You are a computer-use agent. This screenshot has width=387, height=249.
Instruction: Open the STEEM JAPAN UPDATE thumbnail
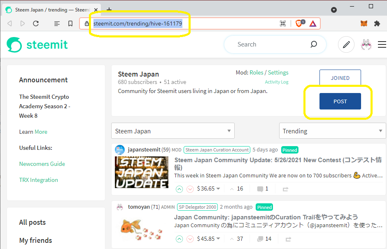[x=142, y=172]
